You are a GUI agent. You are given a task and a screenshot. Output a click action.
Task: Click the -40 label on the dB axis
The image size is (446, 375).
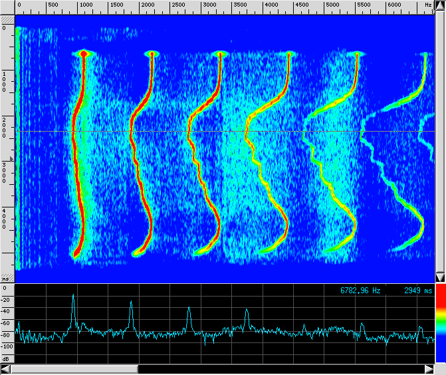coord(7,311)
